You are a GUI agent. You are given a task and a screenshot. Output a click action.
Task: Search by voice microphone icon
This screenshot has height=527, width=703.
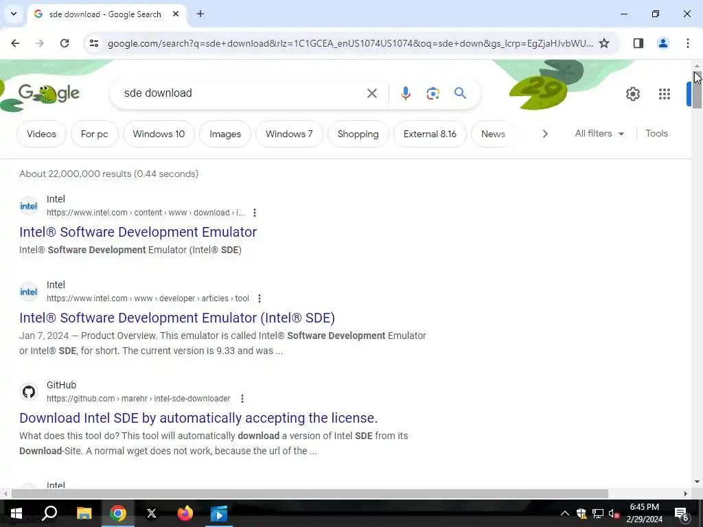pos(405,93)
